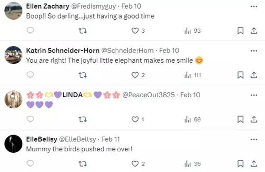Image resolution: width=265 pixels, height=172 pixels.
Task: Click Katrin Schneider-Horn's profile avatar
Action: (13, 55)
